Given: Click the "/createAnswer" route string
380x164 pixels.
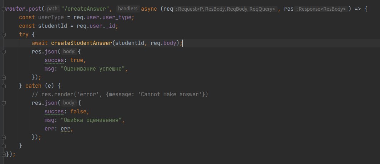Looking at the screenshot, I should pos(85,9).
